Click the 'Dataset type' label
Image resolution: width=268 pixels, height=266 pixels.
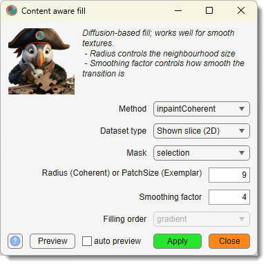[x=123, y=131]
